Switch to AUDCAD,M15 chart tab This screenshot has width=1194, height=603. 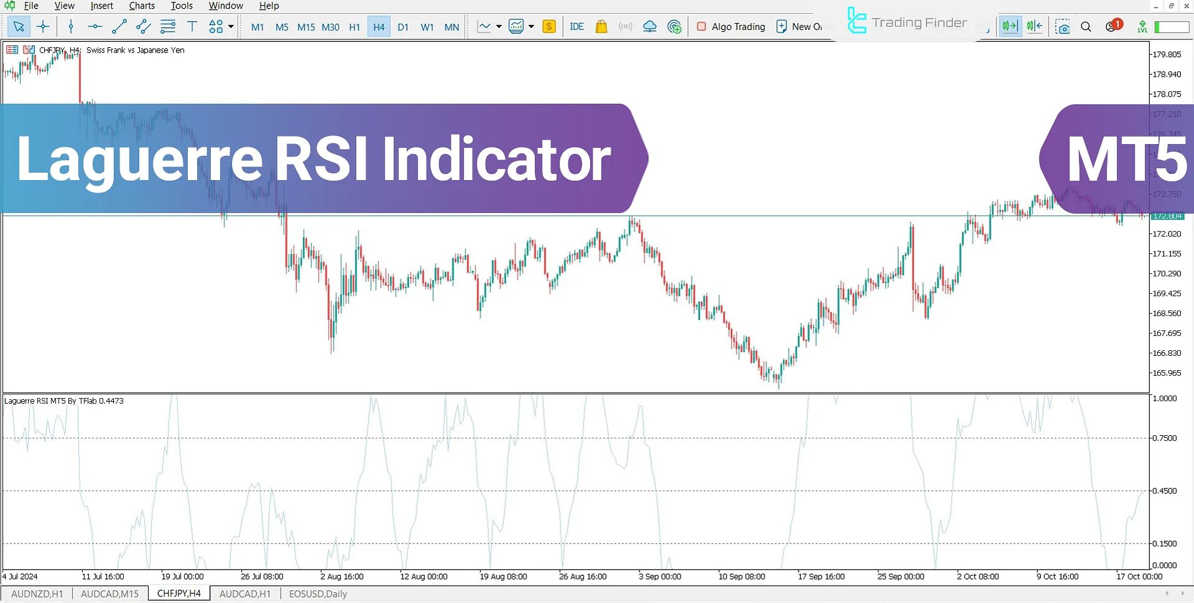point(110,594)
